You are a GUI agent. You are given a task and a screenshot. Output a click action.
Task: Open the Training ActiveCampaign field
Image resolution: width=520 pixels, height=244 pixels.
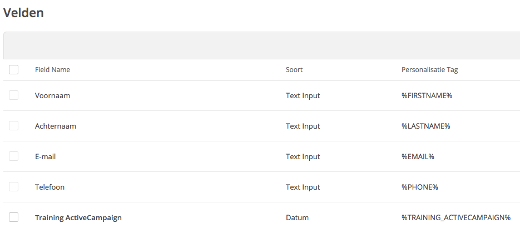click(x=78, y=217)
